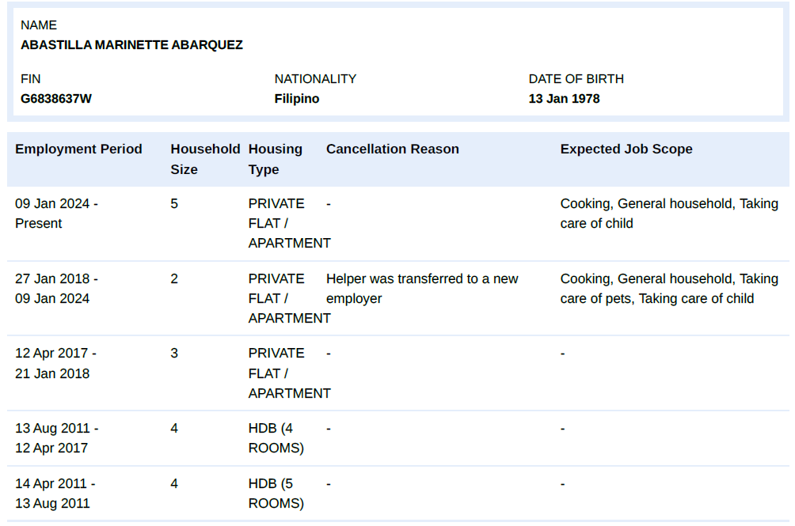The width and height of the screenshot is (795, 526).
Task: Click the 27 Jan 2018 employment period row
Action: click(x=56, y=289)
